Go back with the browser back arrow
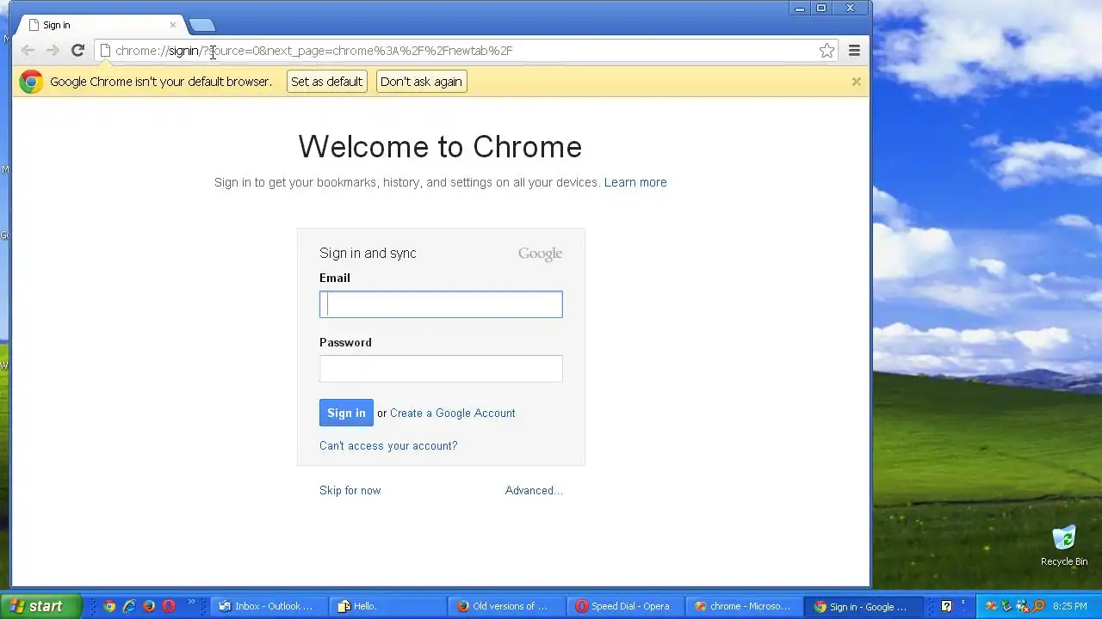 [28, 51]
